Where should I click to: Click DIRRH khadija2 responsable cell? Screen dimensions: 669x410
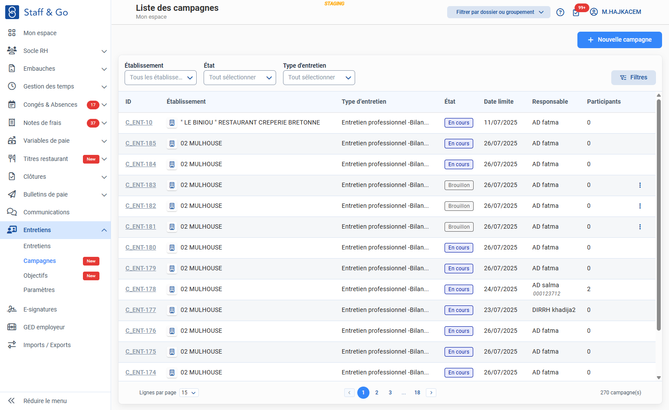pos(554,310)
